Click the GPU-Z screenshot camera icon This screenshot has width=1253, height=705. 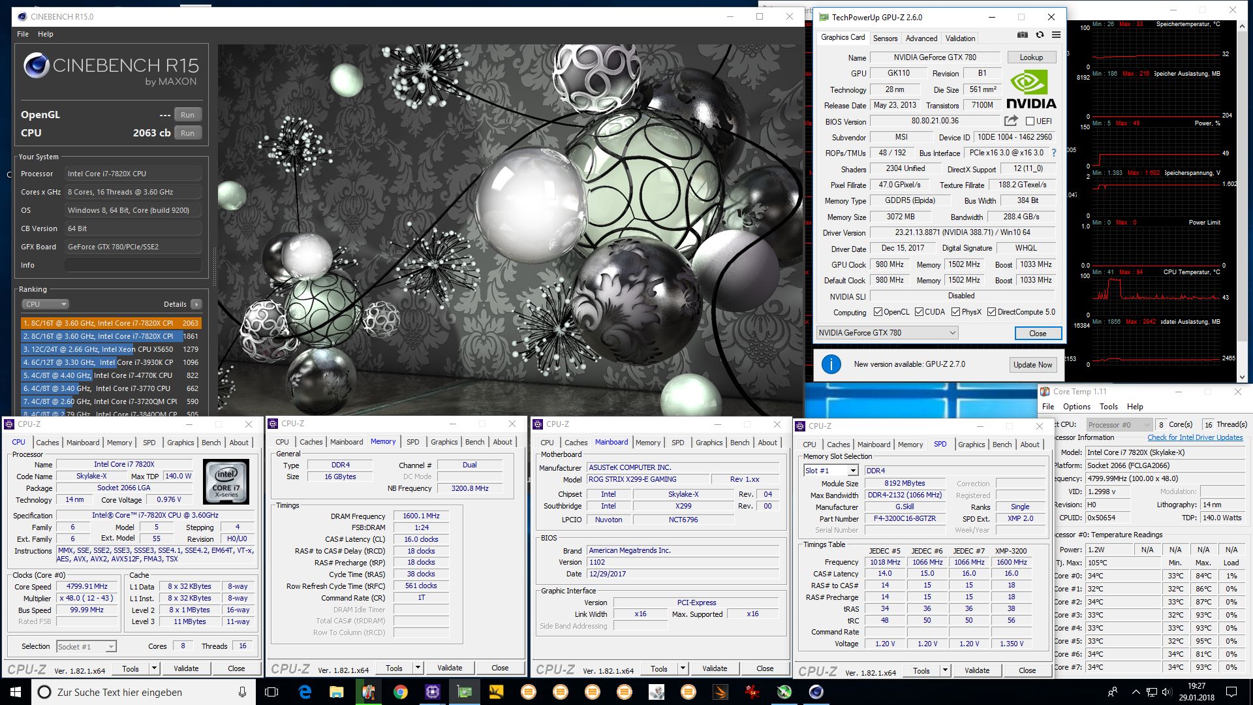[1023, 35]
